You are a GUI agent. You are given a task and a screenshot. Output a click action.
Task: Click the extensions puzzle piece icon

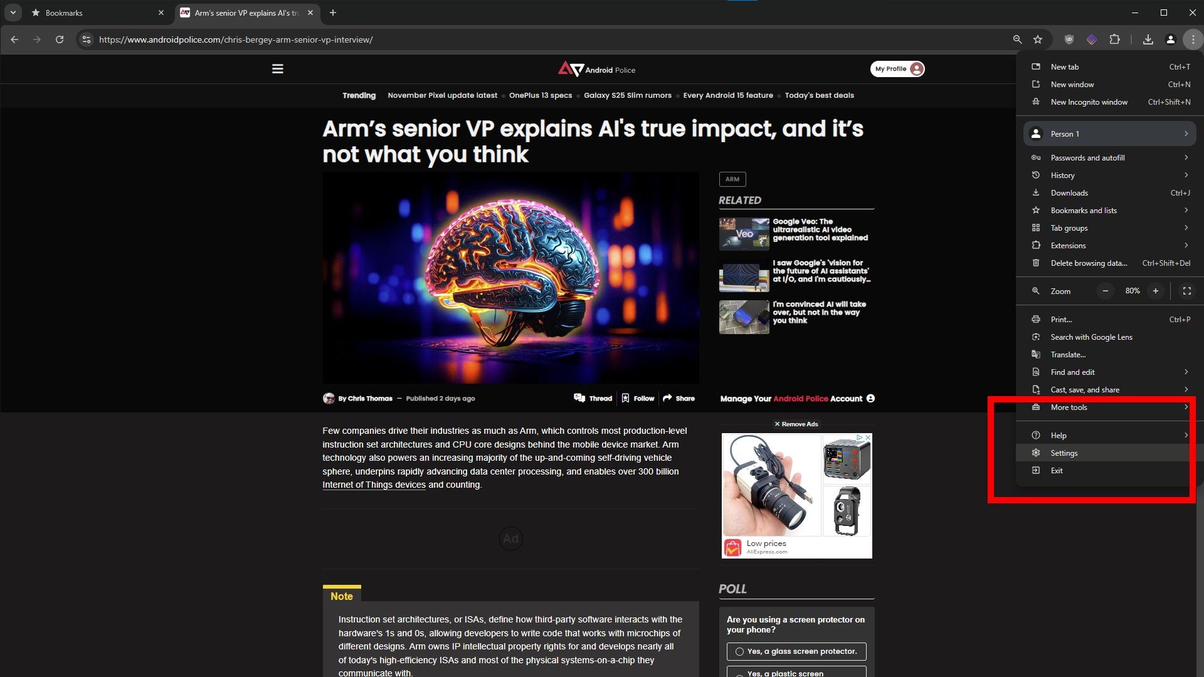(1115, 39)
